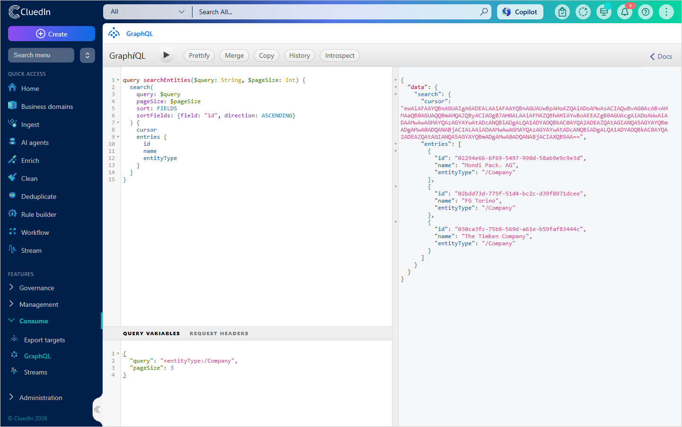
Task: Open Streams under Consume
Action: coord(35,372)
